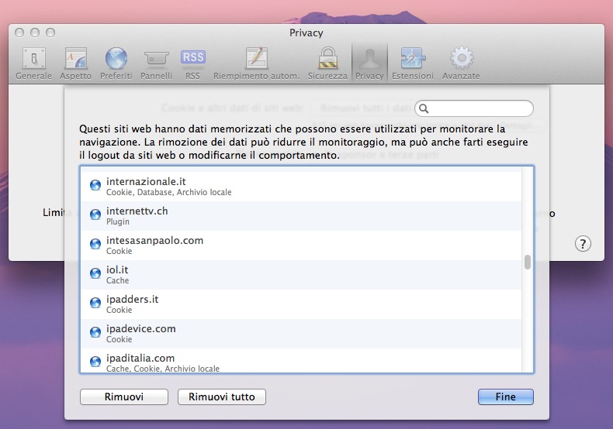Click the search magnifier icon
Viewport: 613px width, 429px height.
point(424,108)
